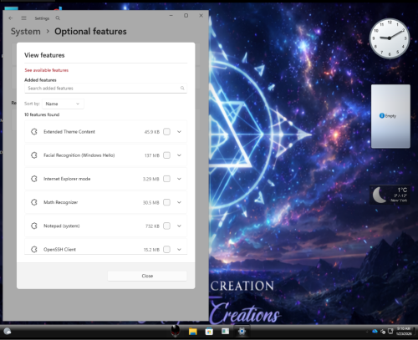The width and height of the screenshot is (418, 340).
Task: Click the Settings gear taskbar icon
Action: pyautogui.click(x=242, y=331)
